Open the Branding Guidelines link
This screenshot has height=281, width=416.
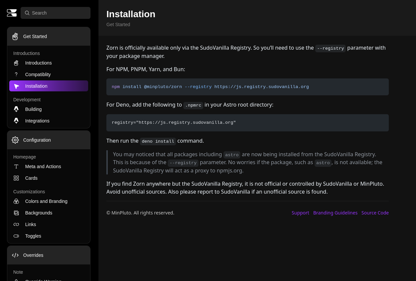[x=335, y=213]
